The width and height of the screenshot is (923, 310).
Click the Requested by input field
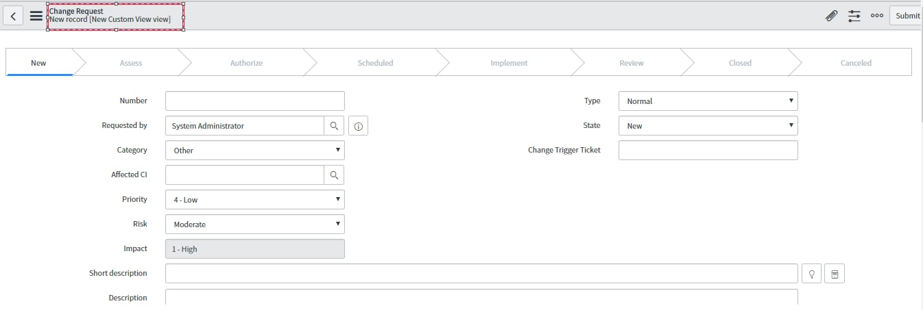coord(245,126)
